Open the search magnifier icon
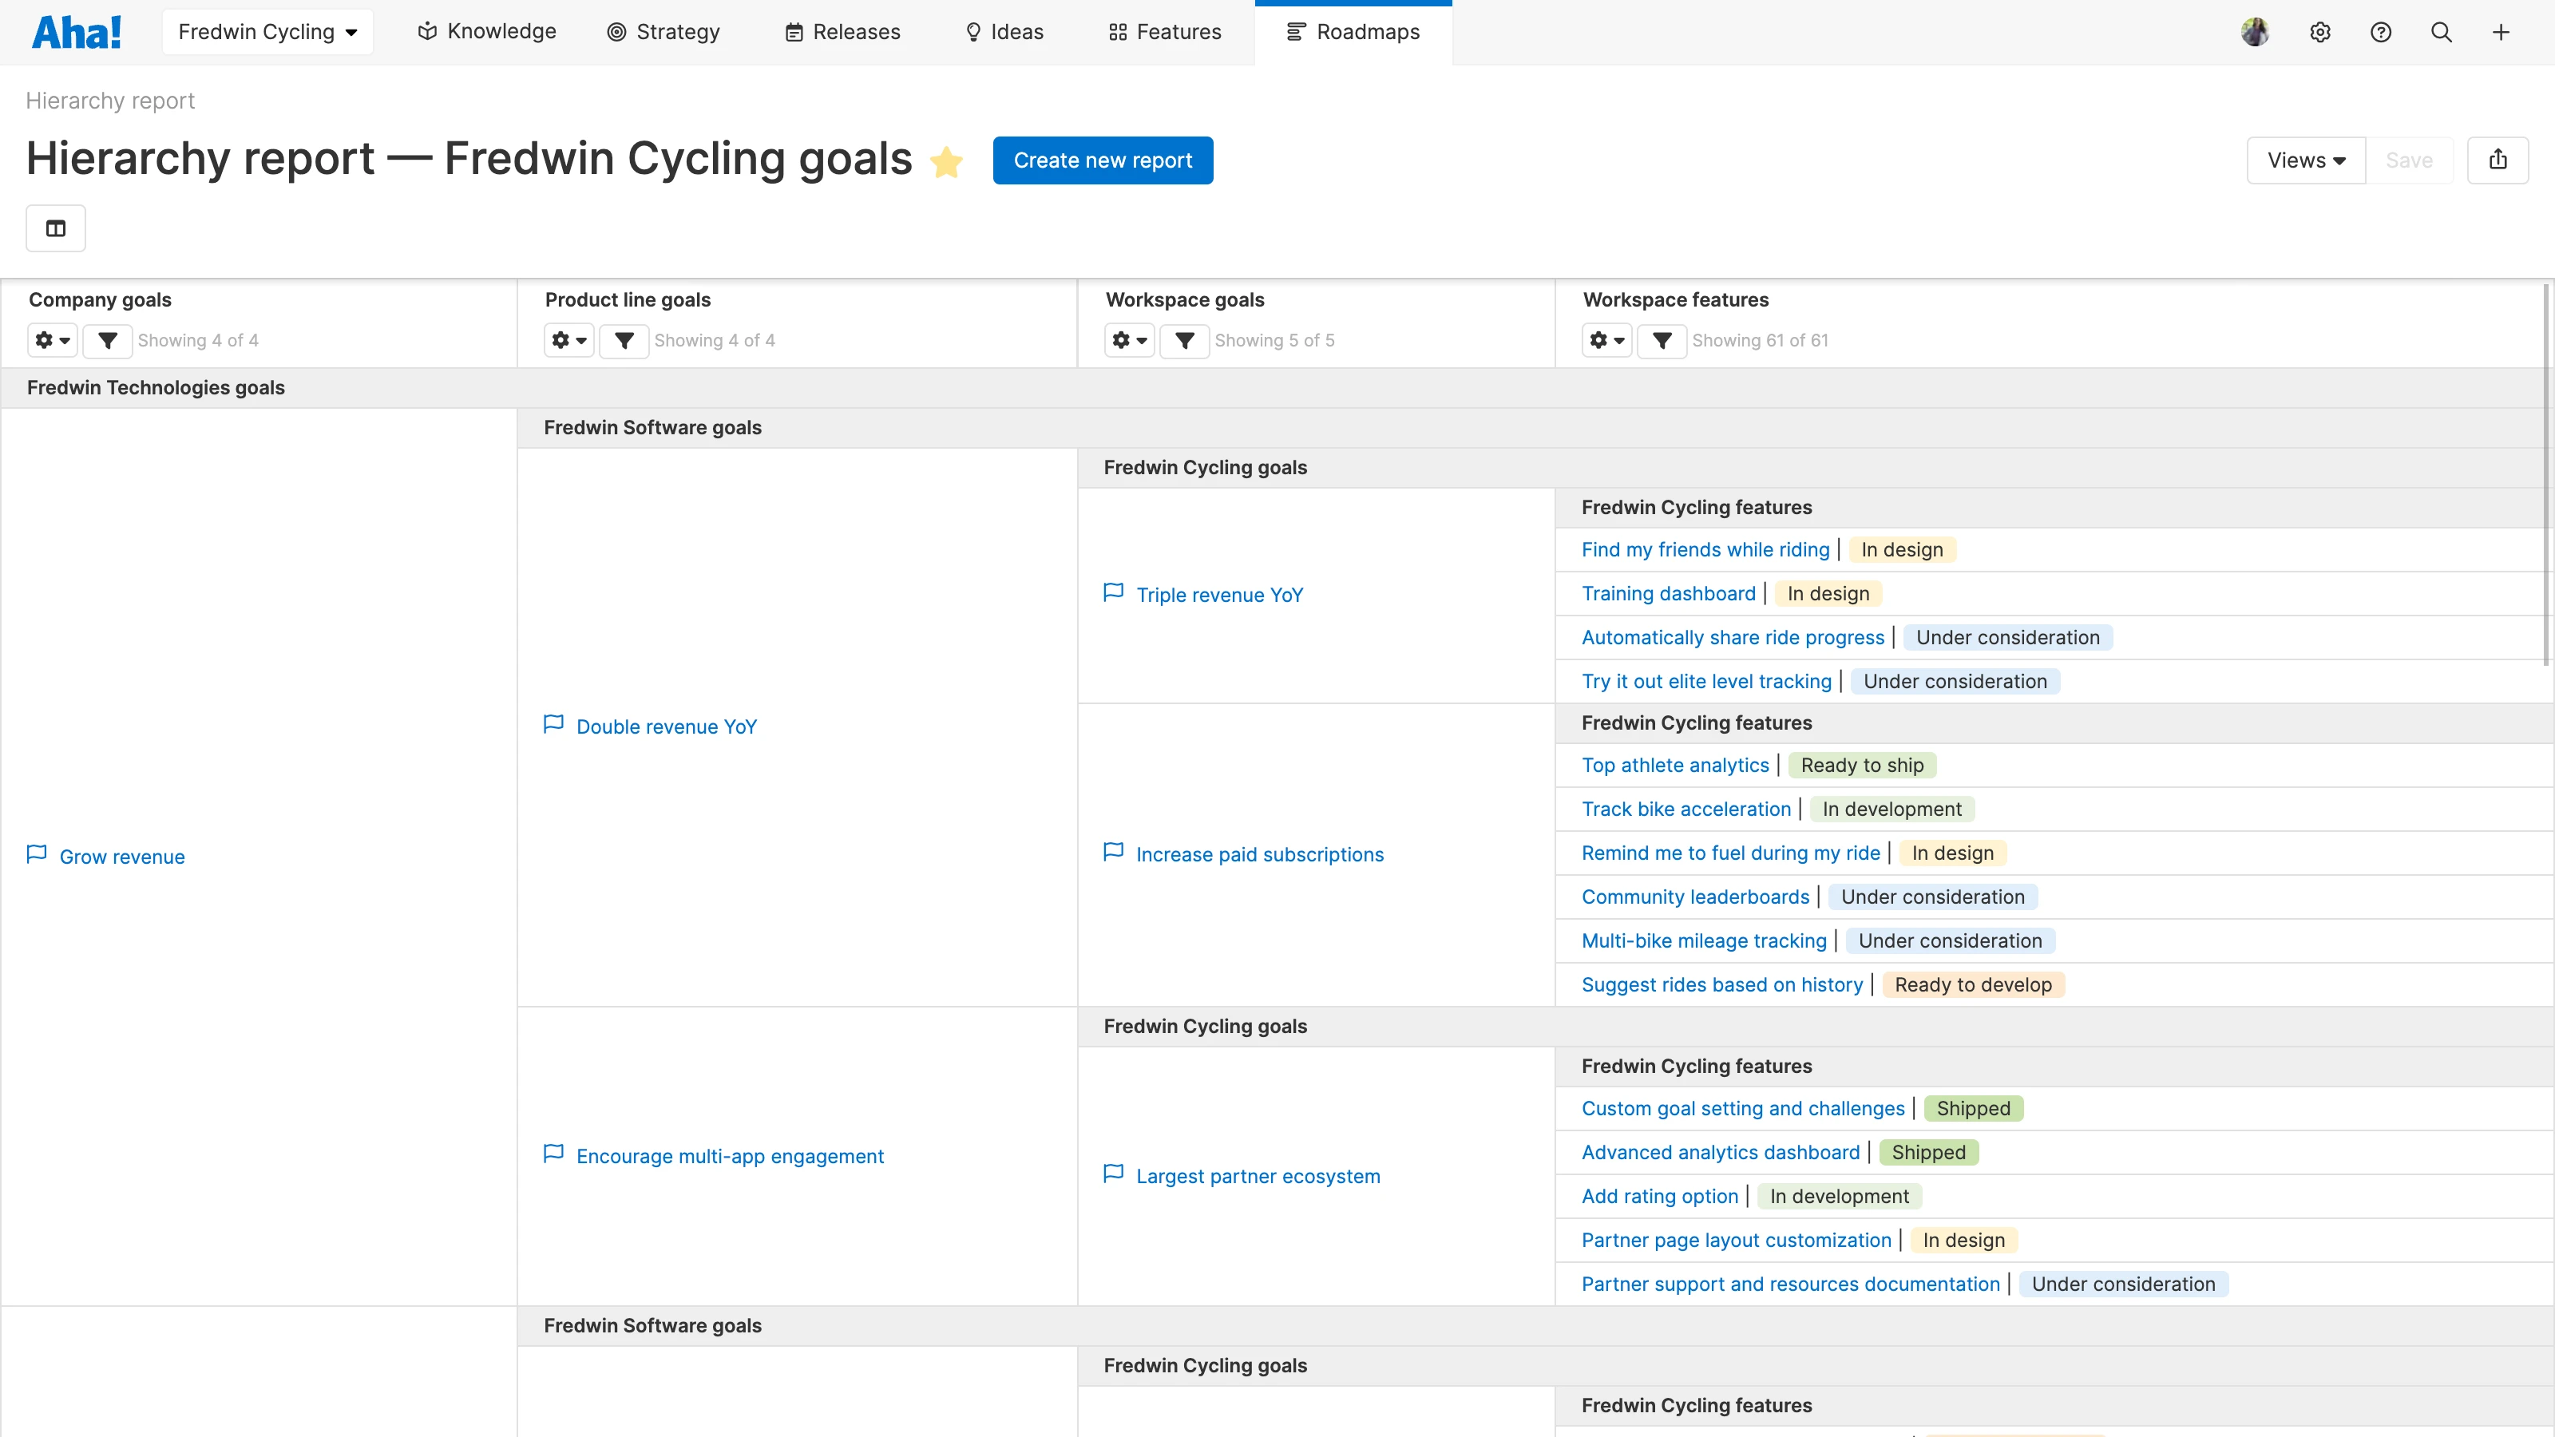 (x=2441, y=32)
